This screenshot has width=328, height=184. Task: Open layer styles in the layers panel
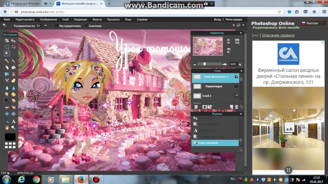(x=210, y=107)
